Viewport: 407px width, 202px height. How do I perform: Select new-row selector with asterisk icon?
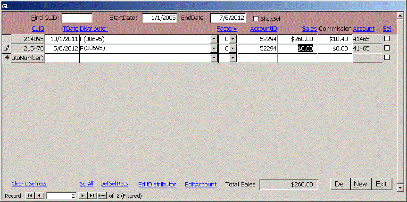[7, 58]
